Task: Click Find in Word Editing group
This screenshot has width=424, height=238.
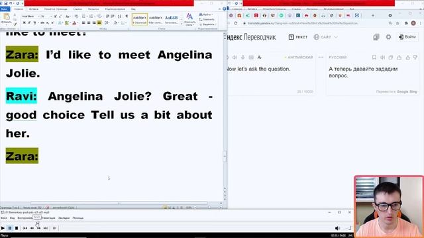Action: pos(207,15)
